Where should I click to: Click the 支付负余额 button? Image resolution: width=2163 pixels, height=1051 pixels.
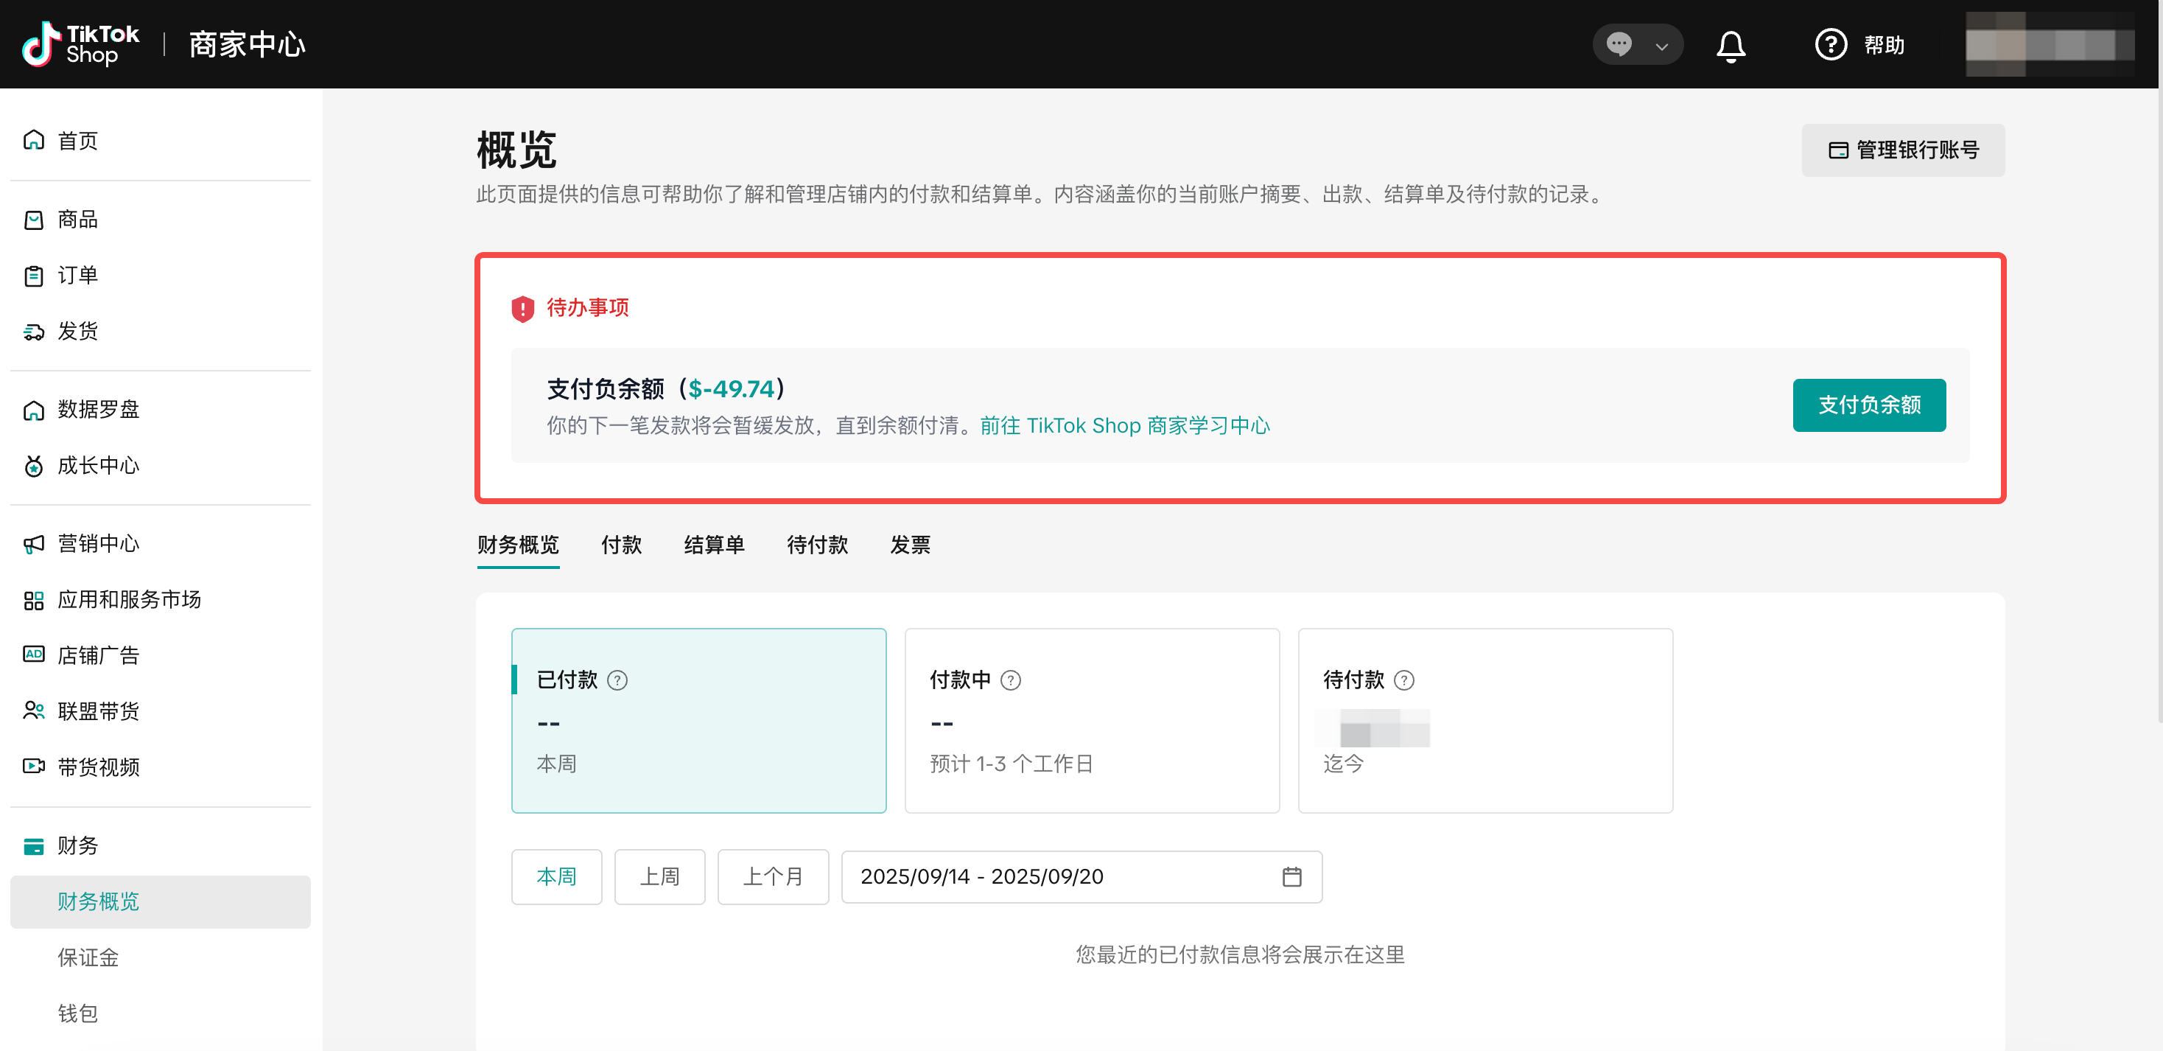[1868, 405]
